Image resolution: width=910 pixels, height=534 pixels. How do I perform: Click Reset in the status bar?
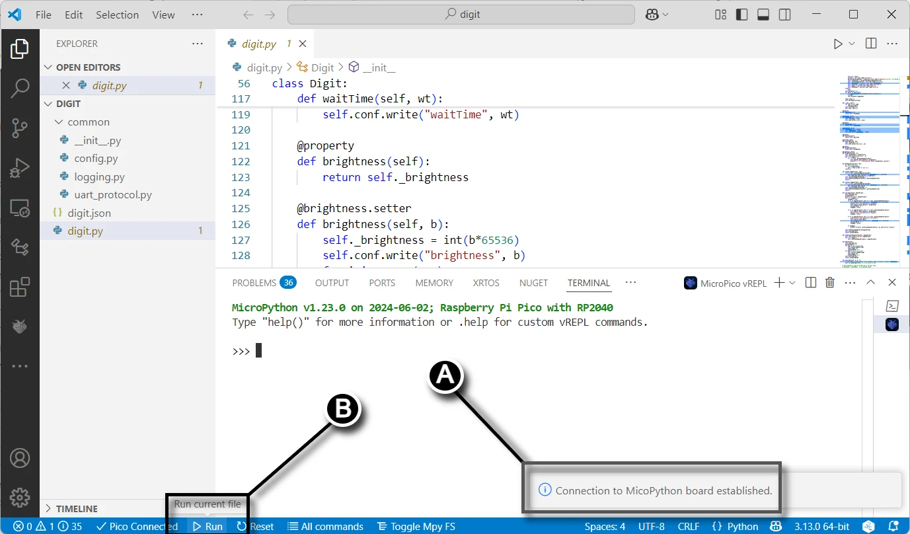point(255,527)
